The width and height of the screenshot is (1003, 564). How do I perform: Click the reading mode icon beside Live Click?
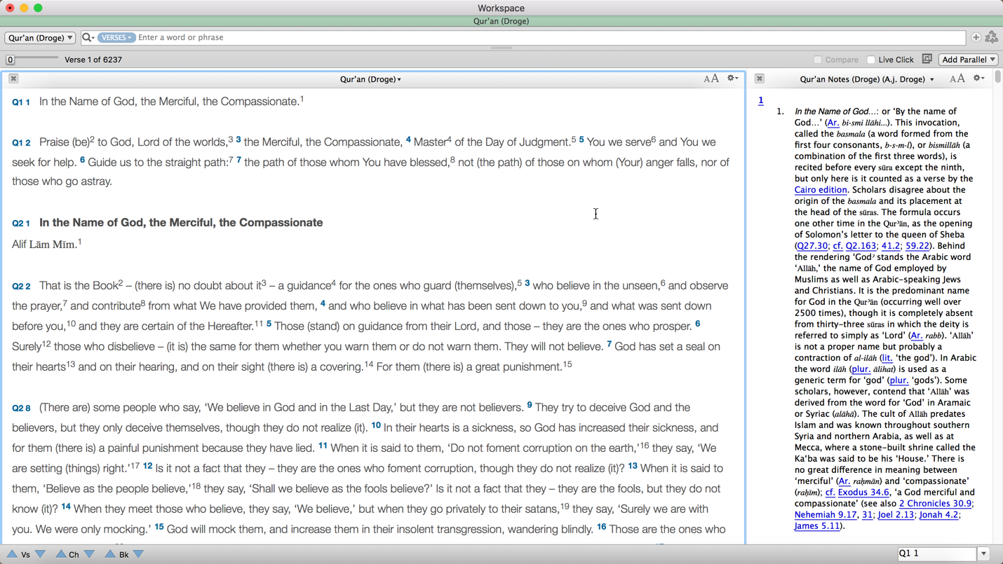(x=927, y=59)
